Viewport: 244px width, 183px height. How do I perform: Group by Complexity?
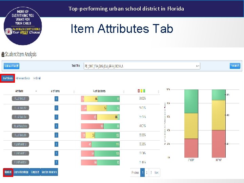(x=35, y=172)
